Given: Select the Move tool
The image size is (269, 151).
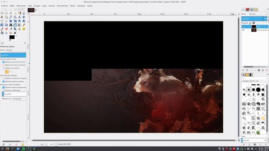Looking at the screenshot, I should pos(24,17).
